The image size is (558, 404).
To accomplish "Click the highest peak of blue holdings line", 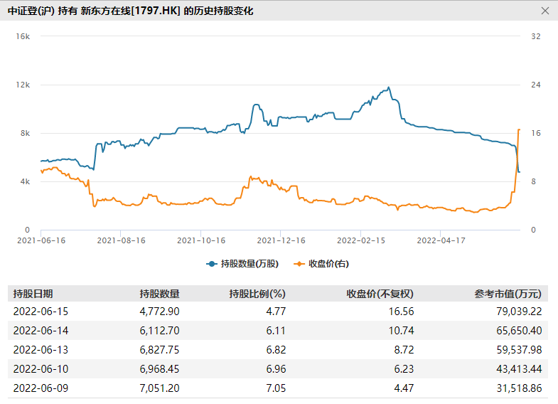I will [x=388, y=87].
